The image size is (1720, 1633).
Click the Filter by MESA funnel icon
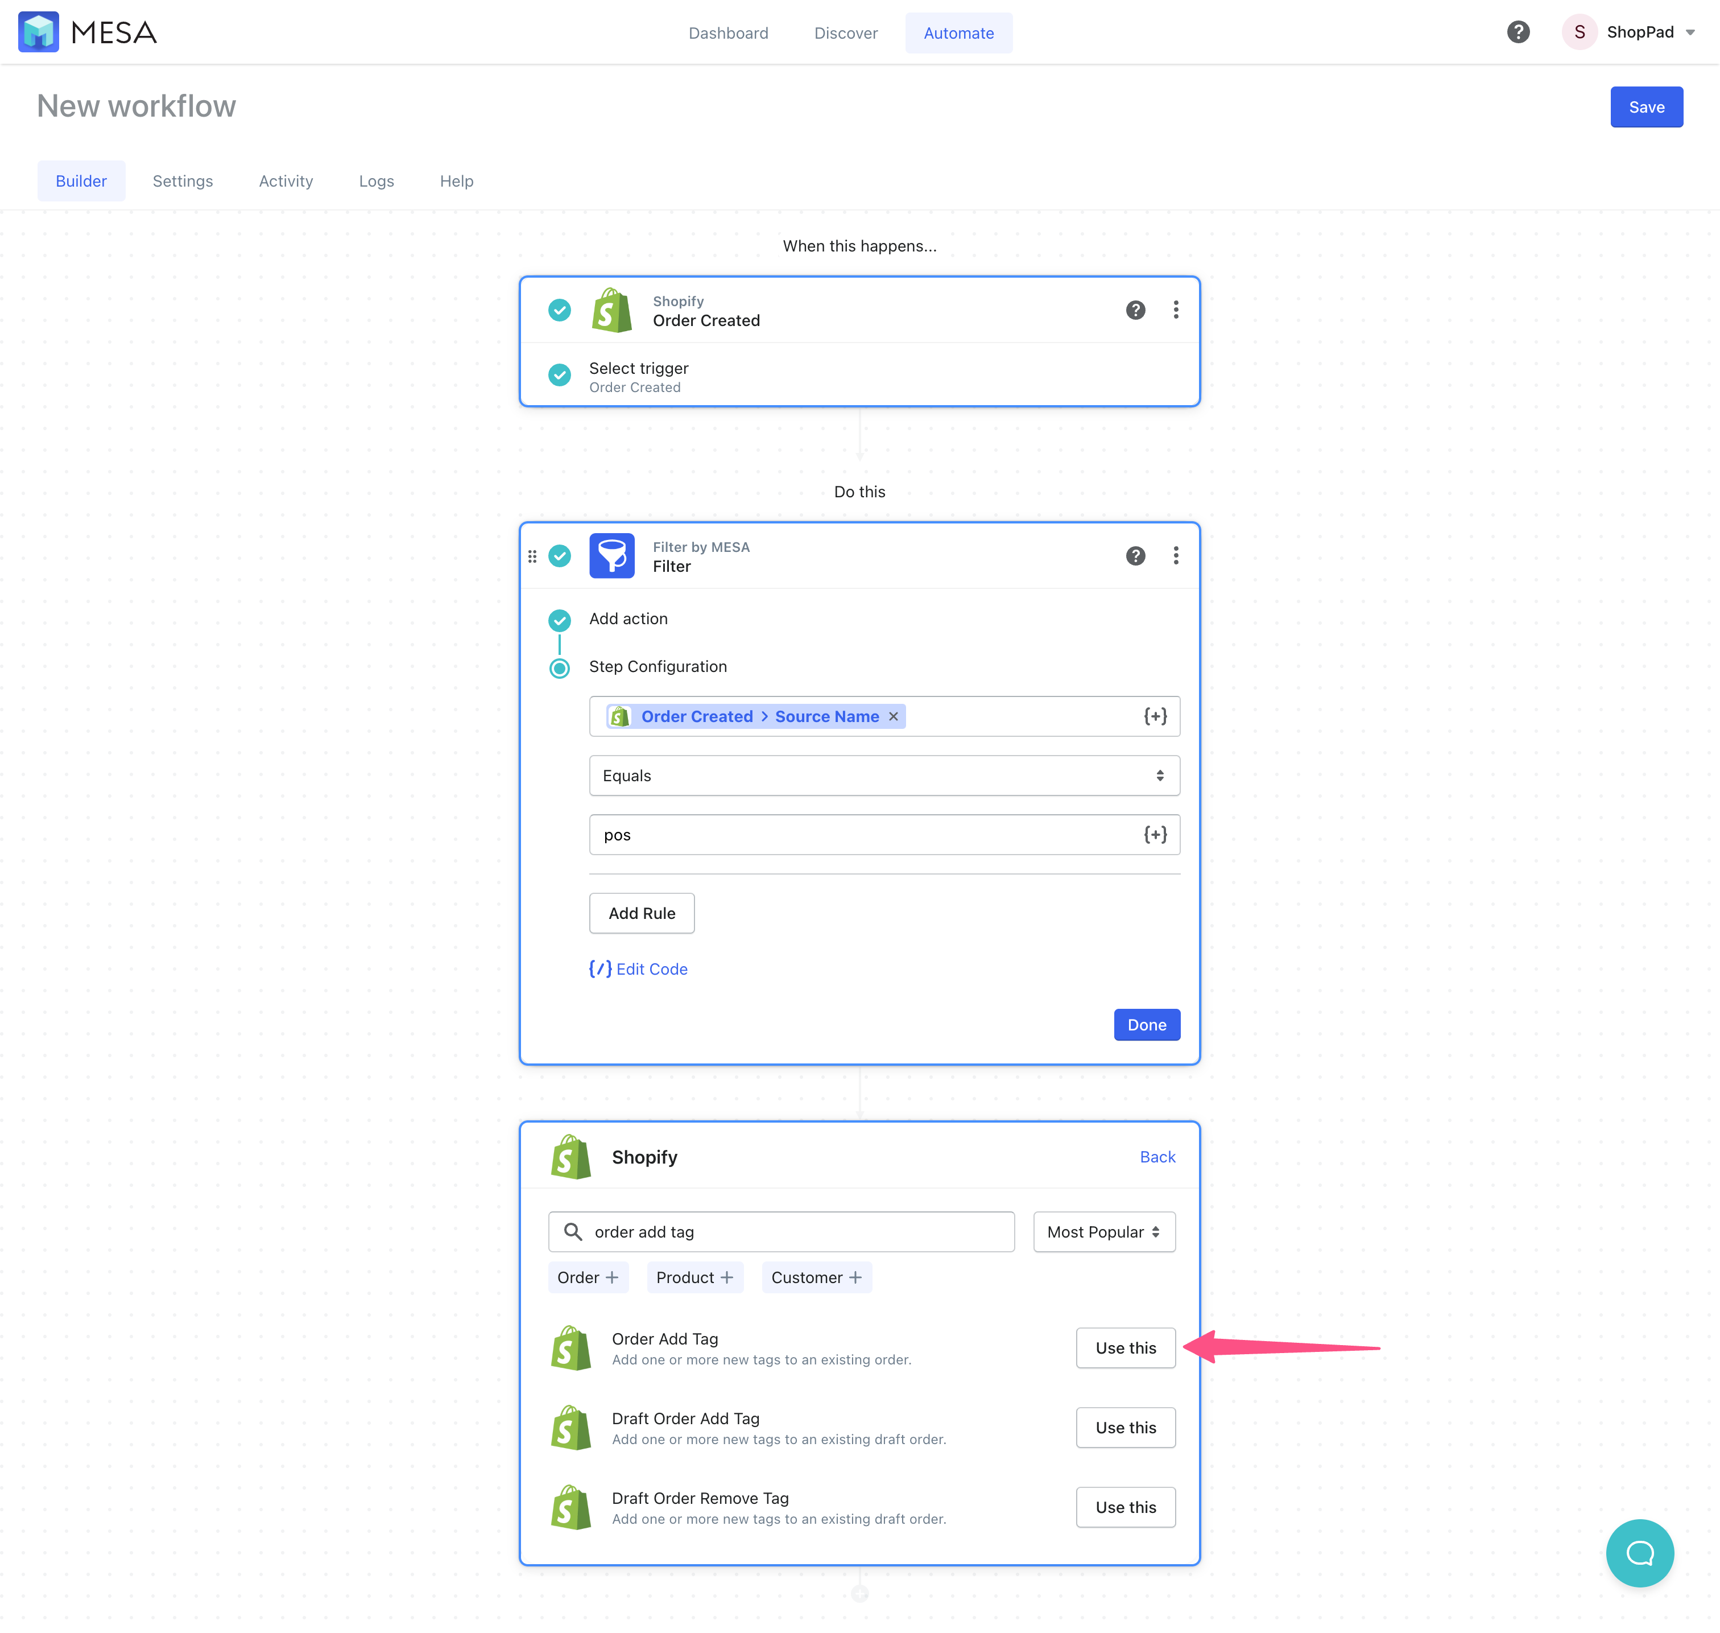pyautogui.click(x=611, y=556)
